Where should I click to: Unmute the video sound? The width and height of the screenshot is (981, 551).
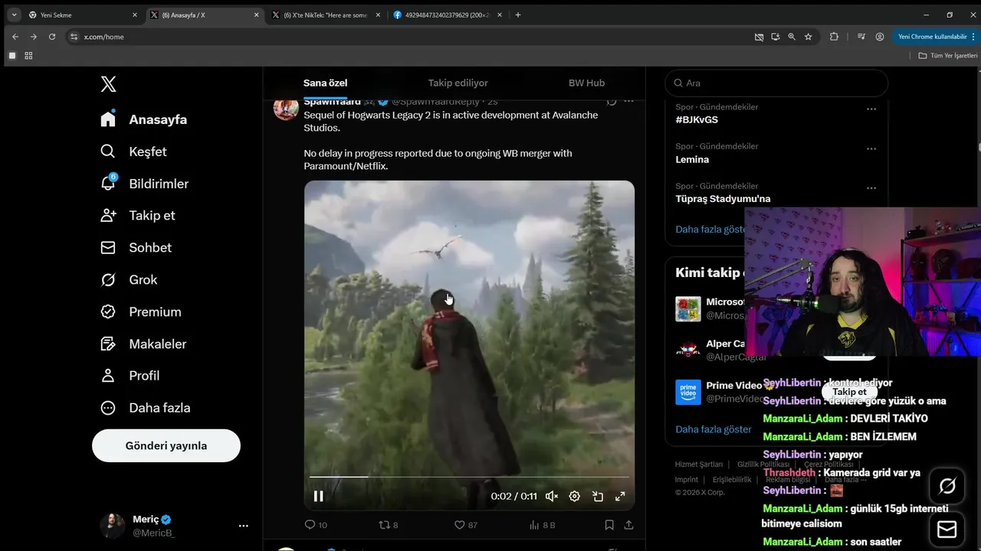551,497
